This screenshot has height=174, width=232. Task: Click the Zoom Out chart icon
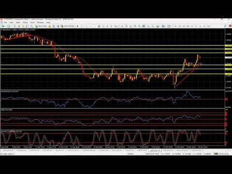coord(139,26)
